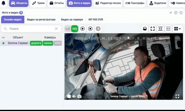Set 4:3 aspect ratio

coord(160,29)
